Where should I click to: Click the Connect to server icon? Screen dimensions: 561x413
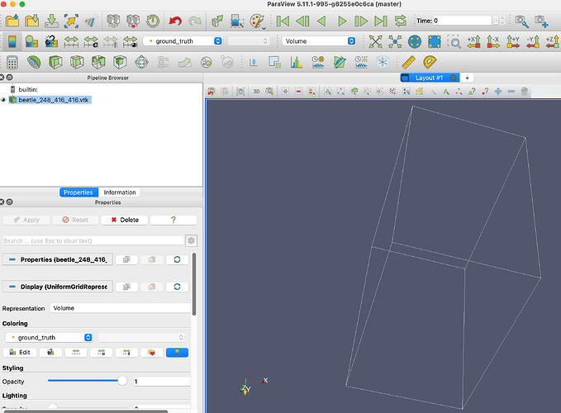click(113, 21)
